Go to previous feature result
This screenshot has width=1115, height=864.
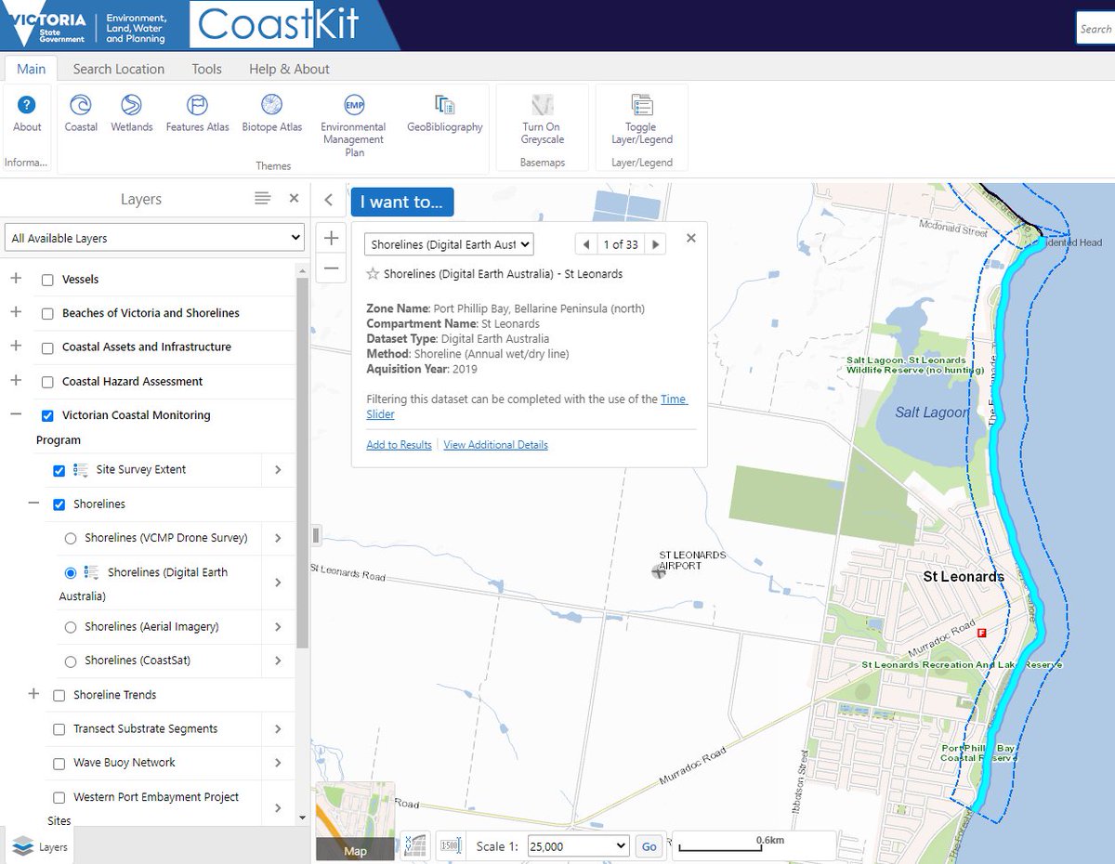[x=586, y=244]
